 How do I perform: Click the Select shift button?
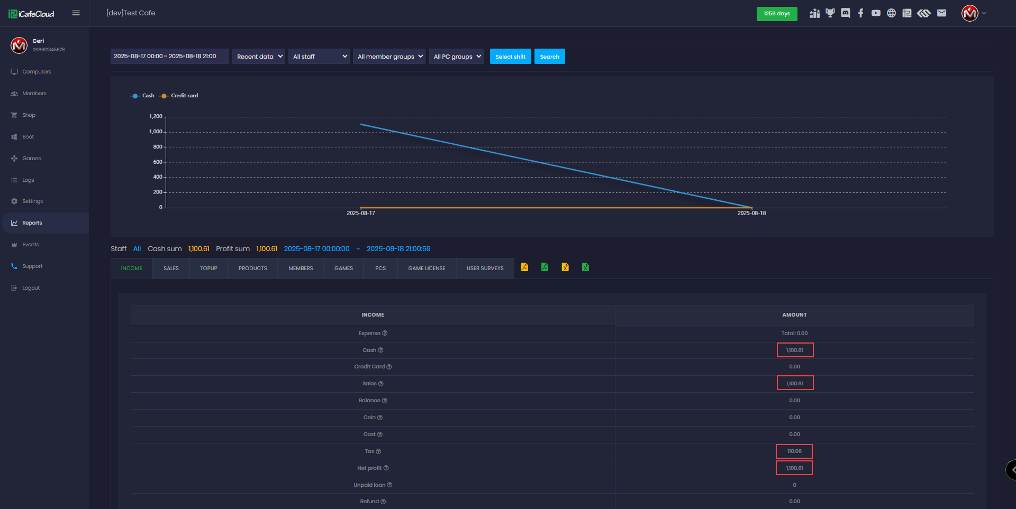(510, 57)
